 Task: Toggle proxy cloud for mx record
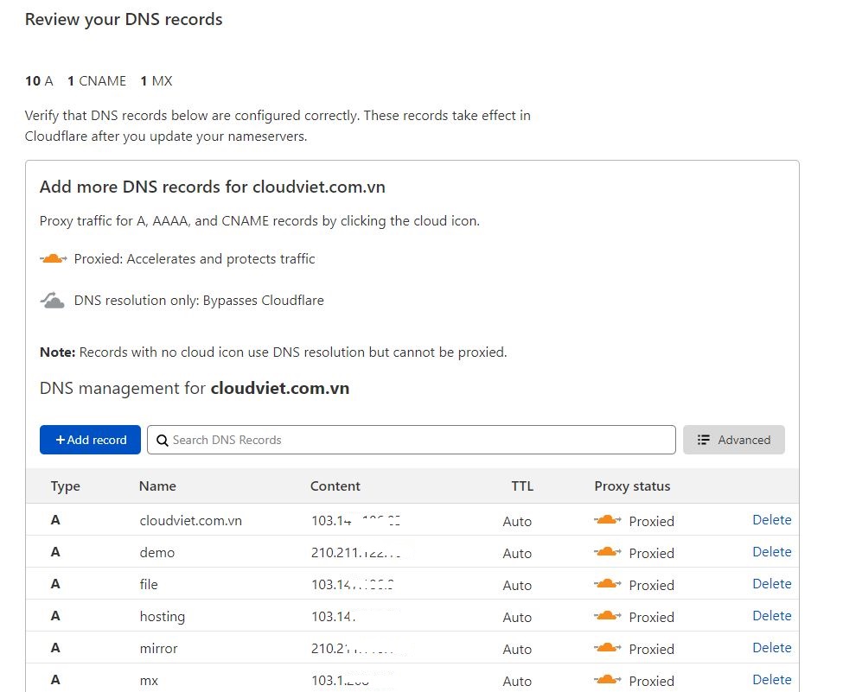pos(608,680)
